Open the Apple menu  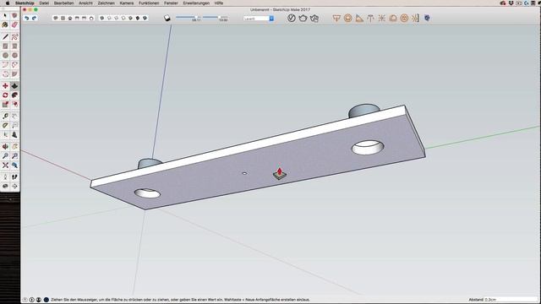pyautogui.click(x=8, y=3)
